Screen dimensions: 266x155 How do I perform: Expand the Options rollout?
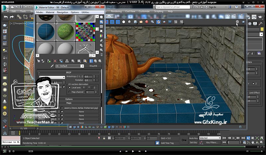[69, 99]
